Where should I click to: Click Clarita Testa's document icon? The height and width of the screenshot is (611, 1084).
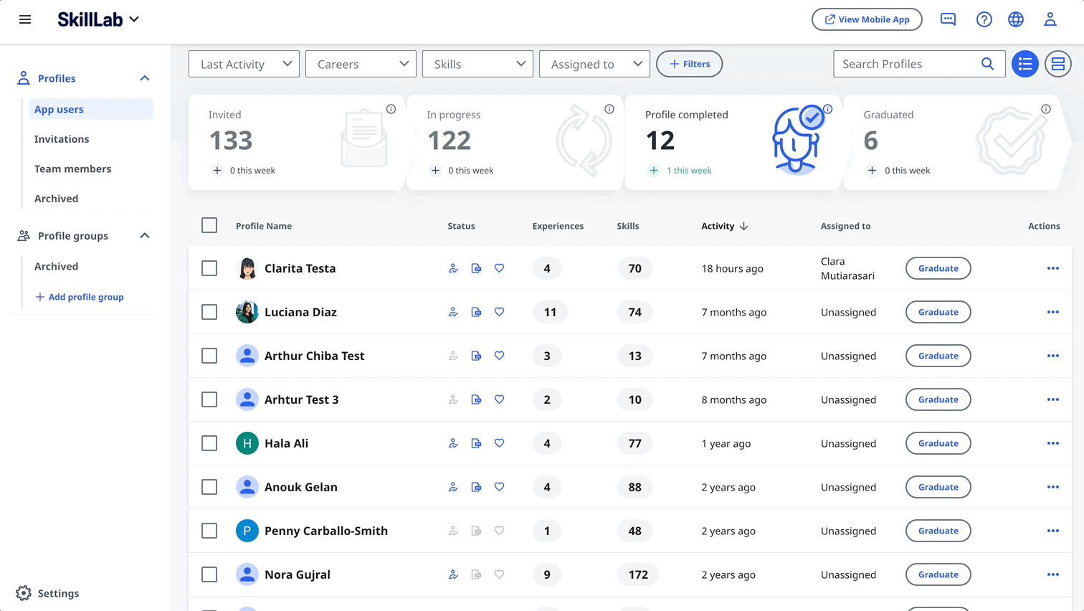pyautogui.click(x=476, y=268)
